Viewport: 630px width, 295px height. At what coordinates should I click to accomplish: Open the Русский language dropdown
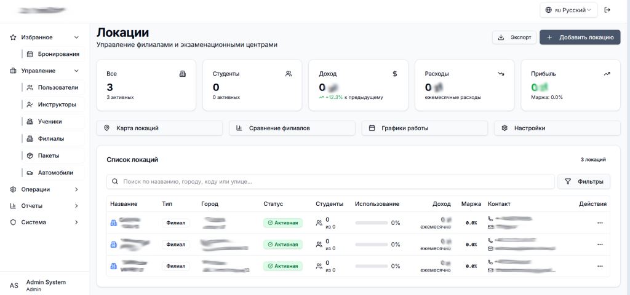pos(568,10)
